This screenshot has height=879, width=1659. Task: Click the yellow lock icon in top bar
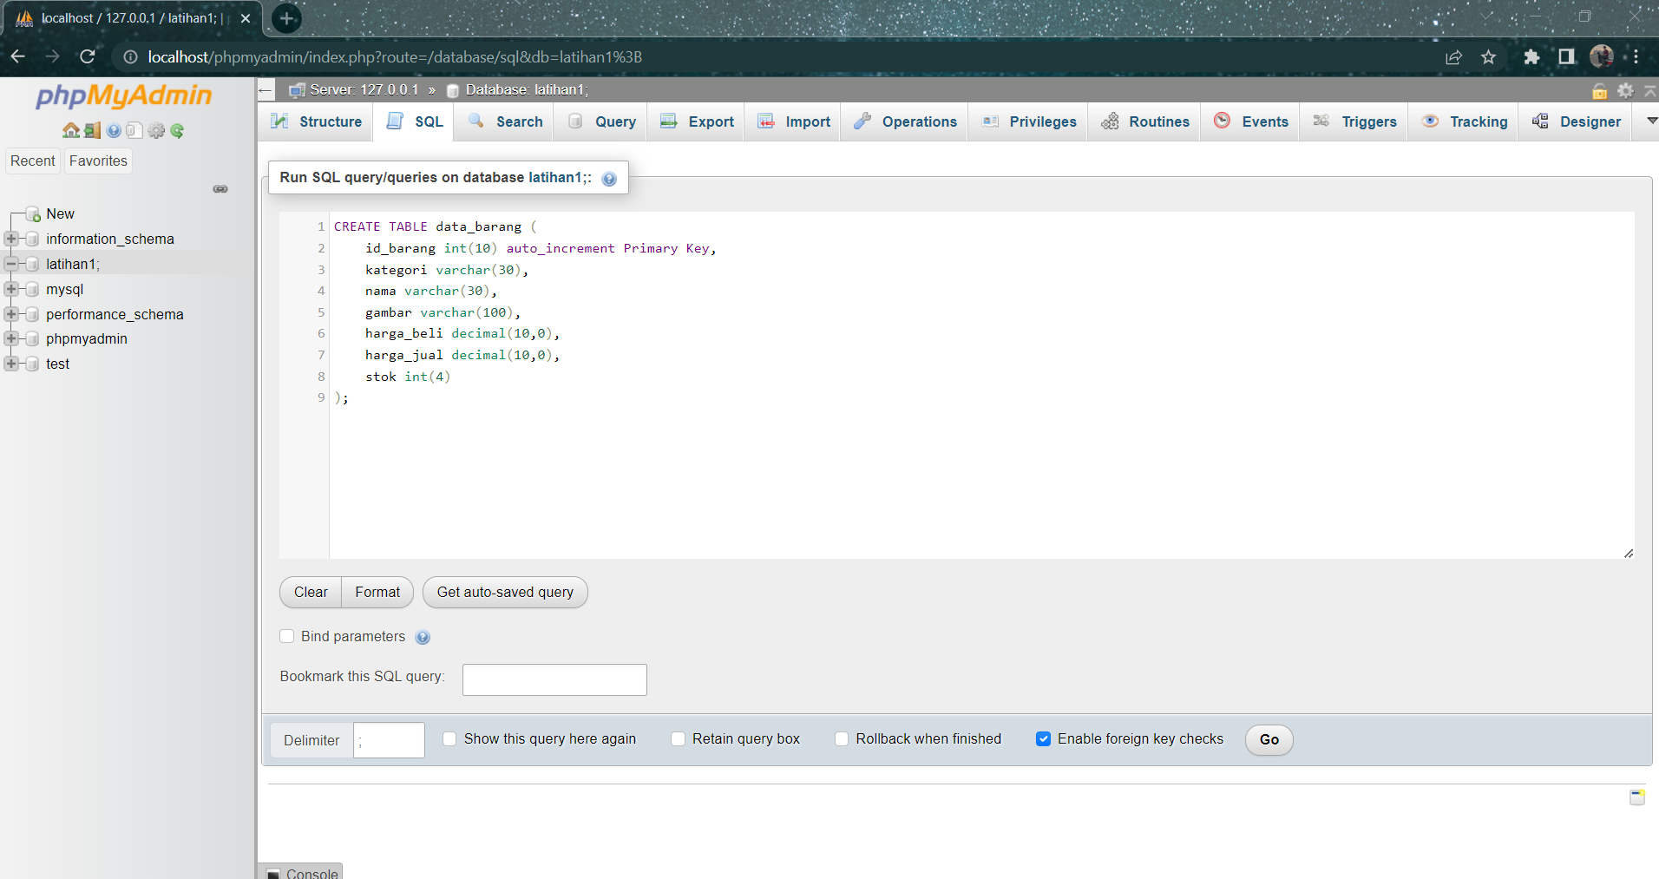pyautogui.click(x=1599, y=90)
